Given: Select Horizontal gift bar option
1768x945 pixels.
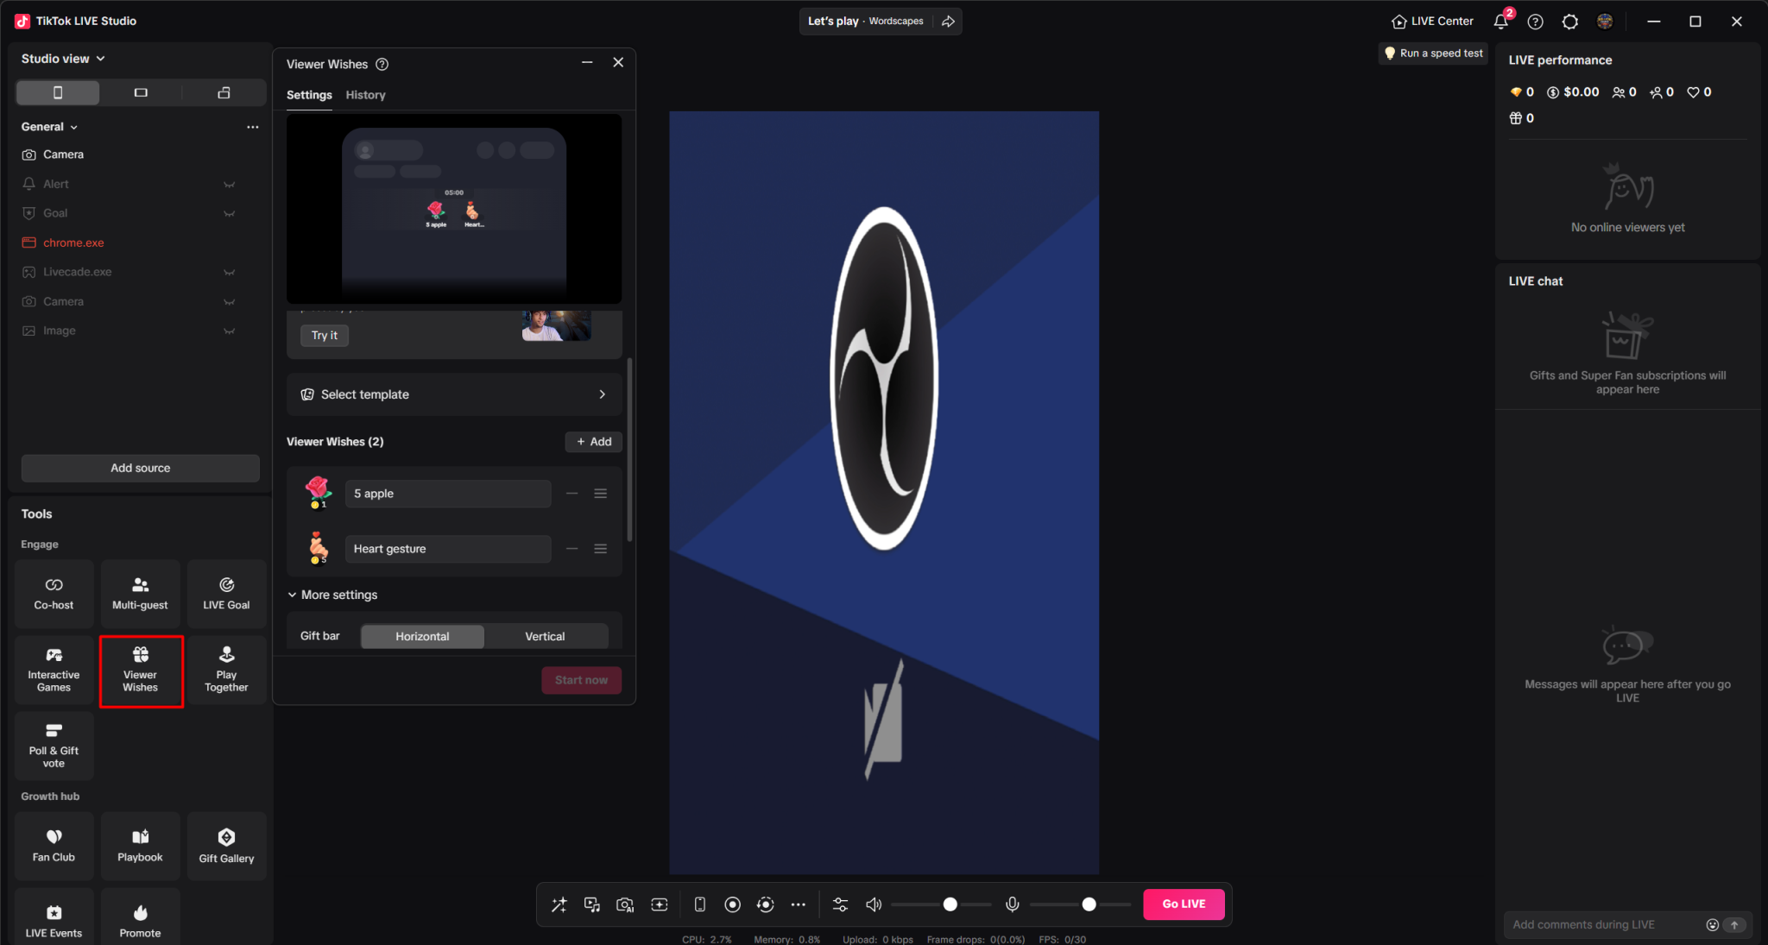Looking at the screenshot, I should coord(422,636).
